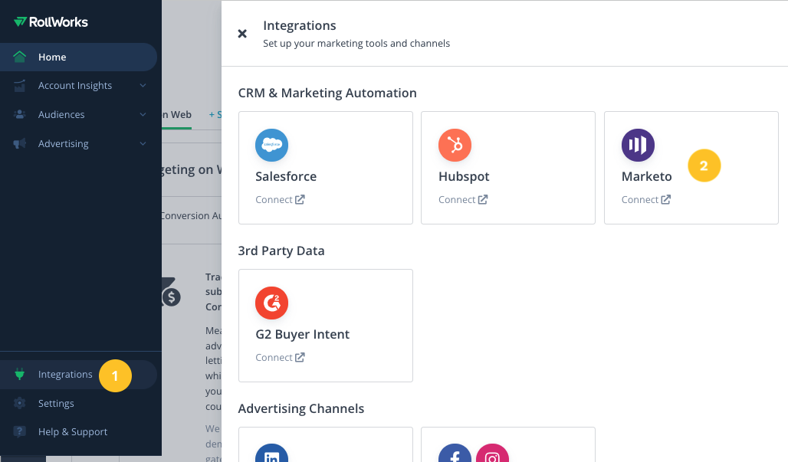The width and height of the screenshot is (788, 462).
Task: Select the Salesforce card title
Action: pyautogui.click(x=286, y=176)
